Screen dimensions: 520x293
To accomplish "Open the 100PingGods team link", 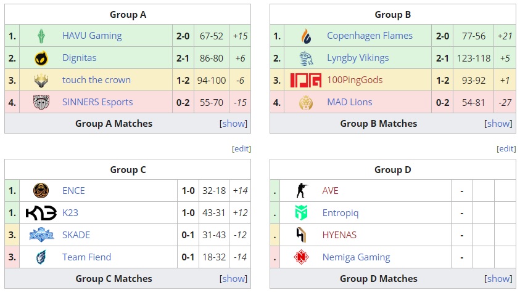I will [355, 80].
